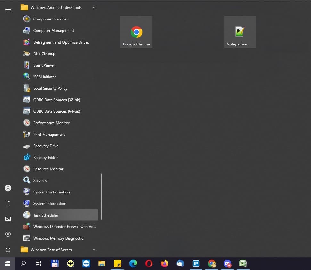Viewport: 311px width, 270px height.
Task: Launch Opera browser from the taskbar
Action: coord(149,264)
